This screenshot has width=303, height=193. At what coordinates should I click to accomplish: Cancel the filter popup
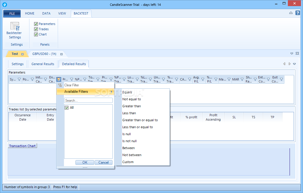coord(103,162)
